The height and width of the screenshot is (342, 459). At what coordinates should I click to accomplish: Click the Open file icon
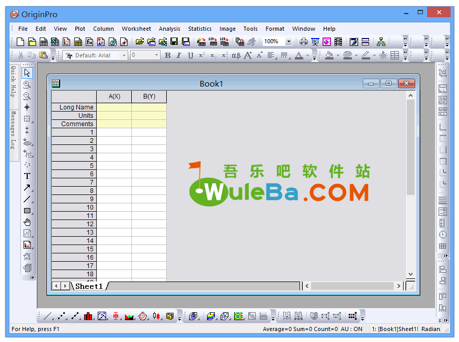point(140,42)
